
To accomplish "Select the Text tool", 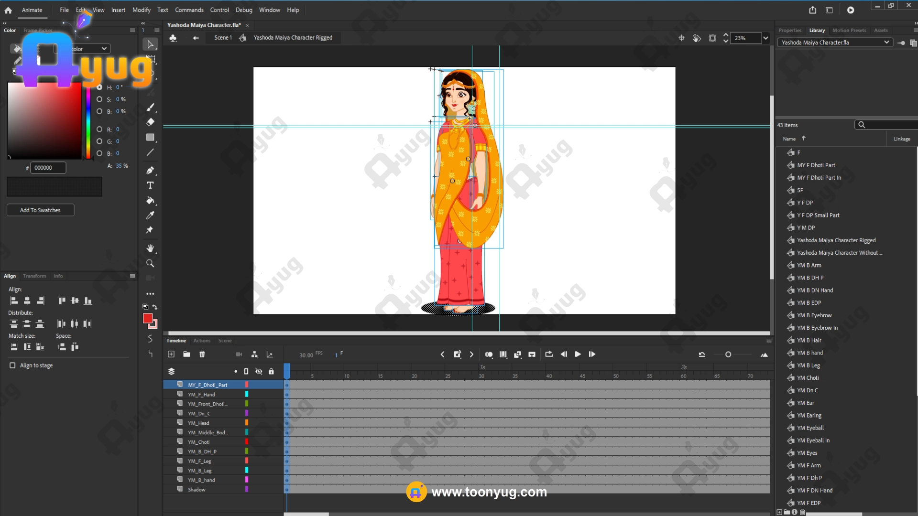I will pos(150,185).
